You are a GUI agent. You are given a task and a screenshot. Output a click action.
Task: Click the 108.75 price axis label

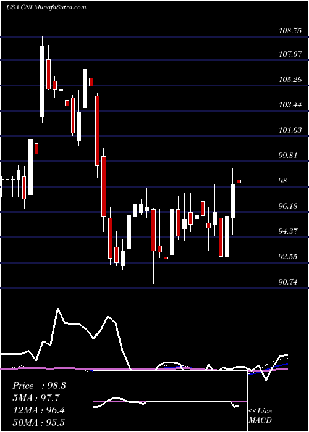(x=290, y=31)
